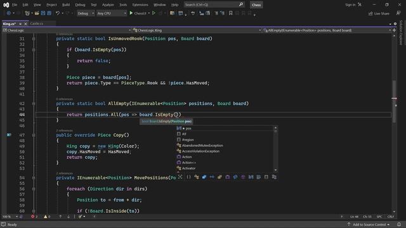Collapse Copy method at line 47
Image resolution: width=406 pixels, height=228 pixels.
(34, 135)
